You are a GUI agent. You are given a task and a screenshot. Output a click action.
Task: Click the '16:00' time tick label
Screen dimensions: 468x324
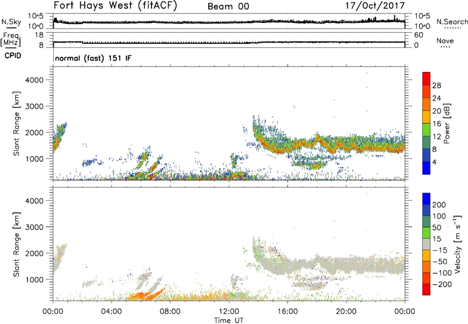pos(287,312)
